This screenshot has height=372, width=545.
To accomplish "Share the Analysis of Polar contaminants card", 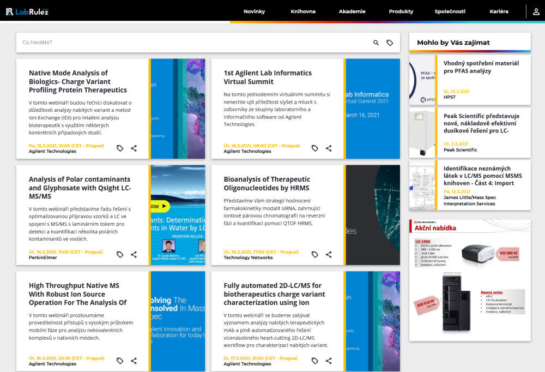I will pyautogui.click(x=134, y=254).
